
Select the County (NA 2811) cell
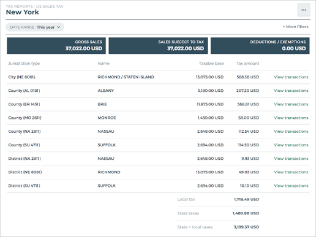24,131
